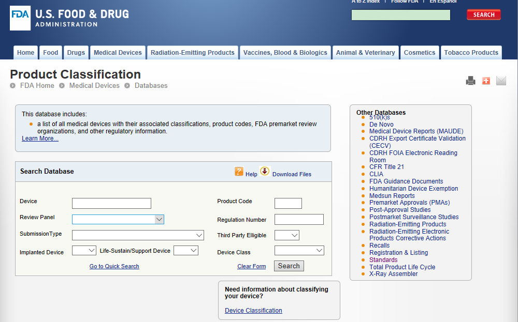
Task: Go to the Home tab
Action: tap(26, 53)
